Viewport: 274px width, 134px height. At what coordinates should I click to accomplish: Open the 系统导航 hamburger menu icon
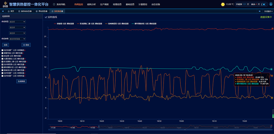pyautogui.click(x=54, y=4)
